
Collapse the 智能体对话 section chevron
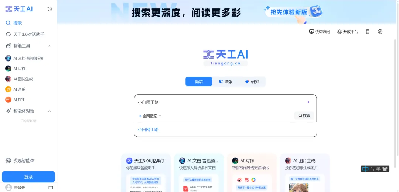[50, 111]
